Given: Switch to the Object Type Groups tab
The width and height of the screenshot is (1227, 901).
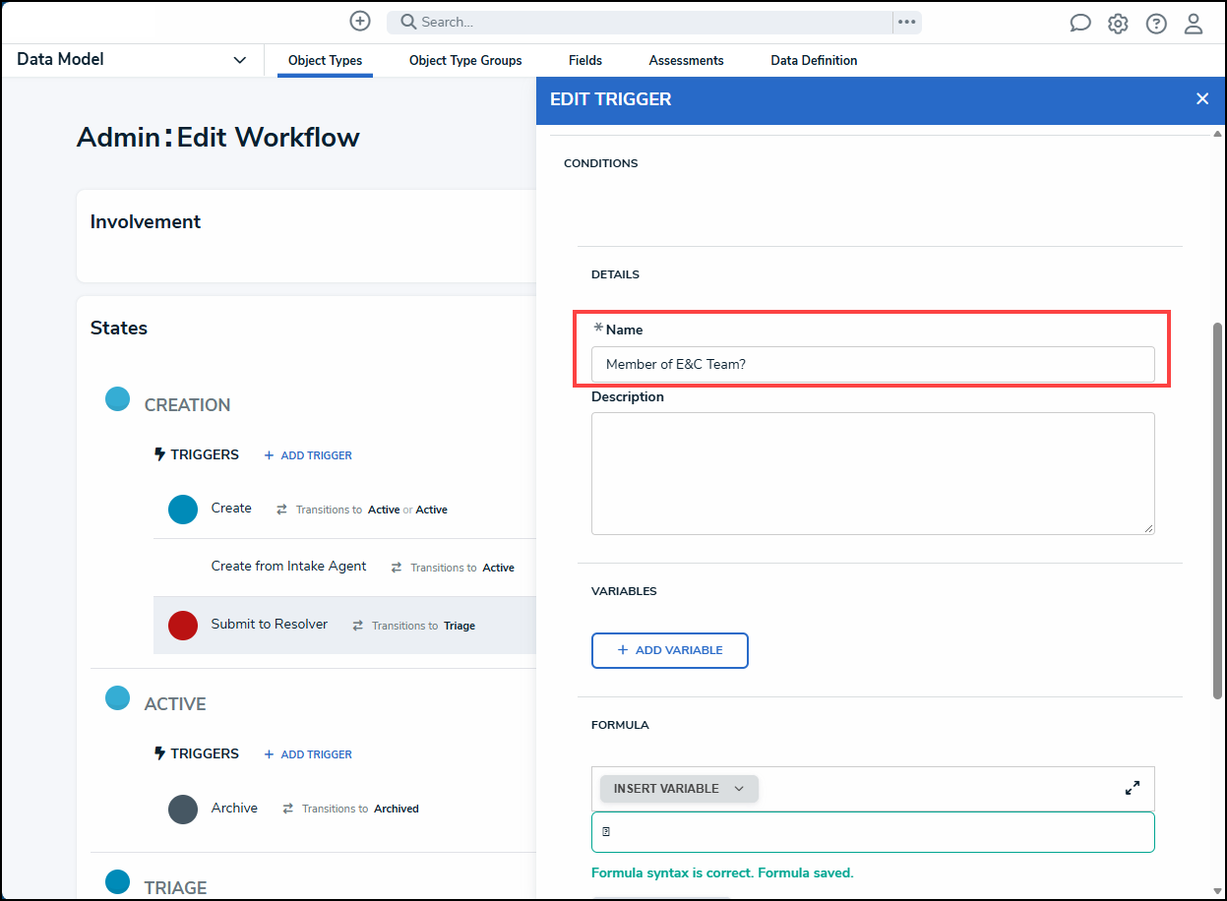Looking at the screenshot, I should click(465, 60).
